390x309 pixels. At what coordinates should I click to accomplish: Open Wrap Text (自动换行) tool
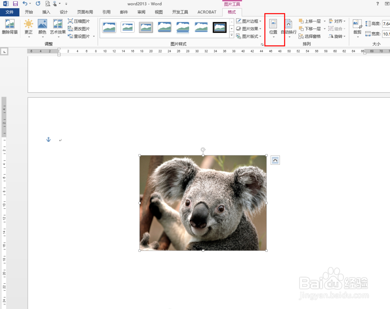pyautogui.click(x=289, y=28)
